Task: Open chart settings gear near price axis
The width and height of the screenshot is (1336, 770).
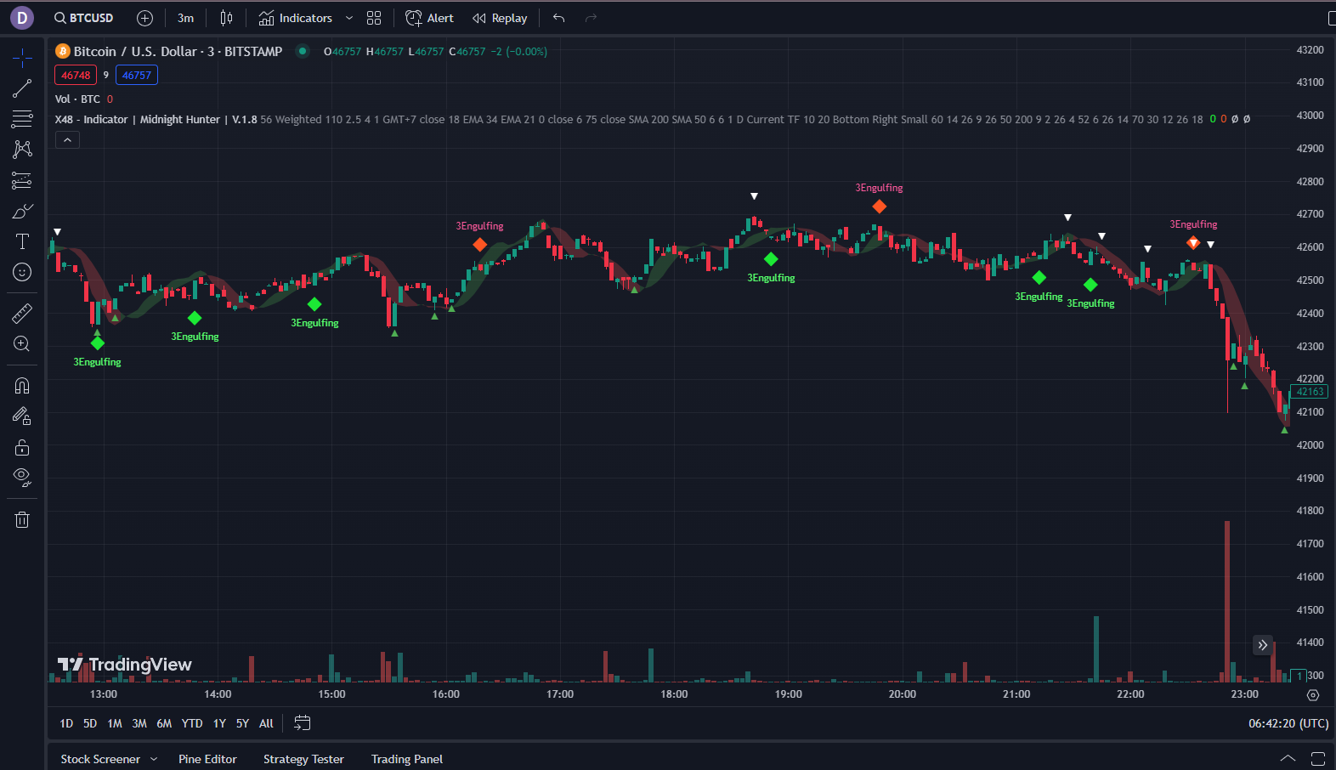Action: pyautogui.click(x=1313, y=695)
